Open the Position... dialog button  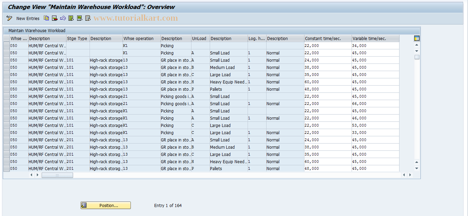point(105,205)
